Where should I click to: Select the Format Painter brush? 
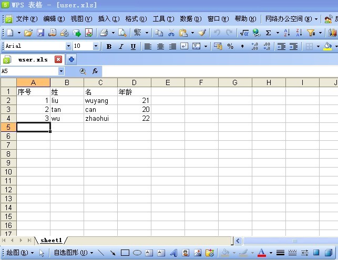202,33
